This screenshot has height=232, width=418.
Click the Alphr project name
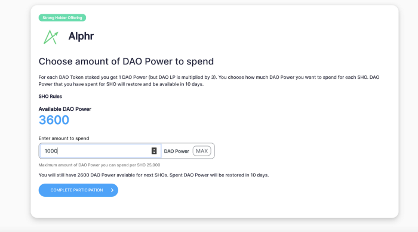[81, 36]
